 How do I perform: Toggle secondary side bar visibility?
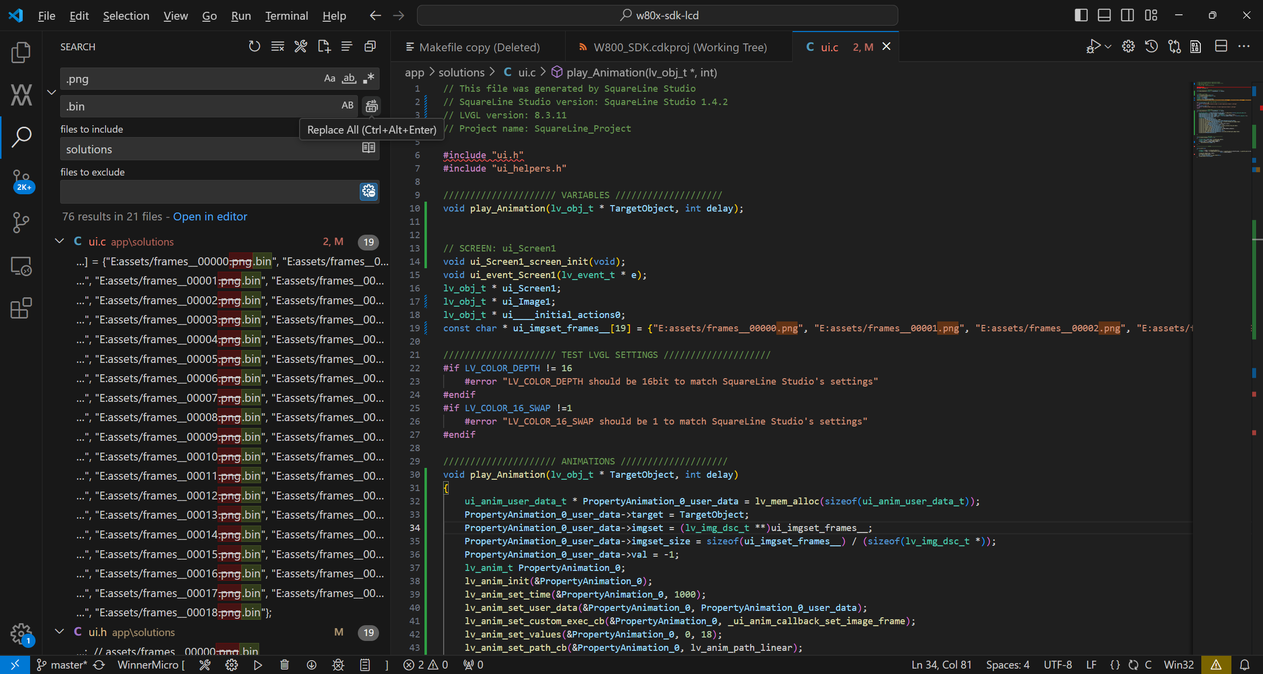click(1127, 15)
